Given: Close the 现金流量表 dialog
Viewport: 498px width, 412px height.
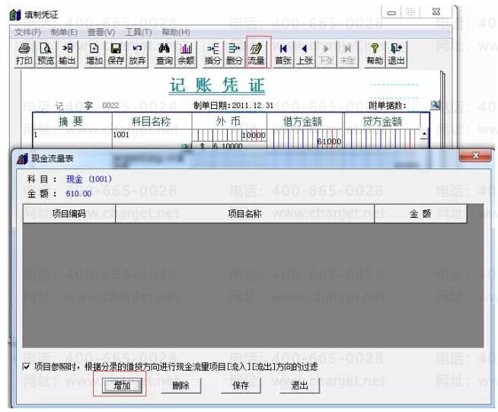Looking at the screenshot, I should click(x=475, y=155).
